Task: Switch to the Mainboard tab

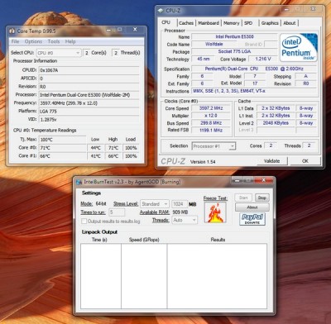Action: tap(209, 23)
